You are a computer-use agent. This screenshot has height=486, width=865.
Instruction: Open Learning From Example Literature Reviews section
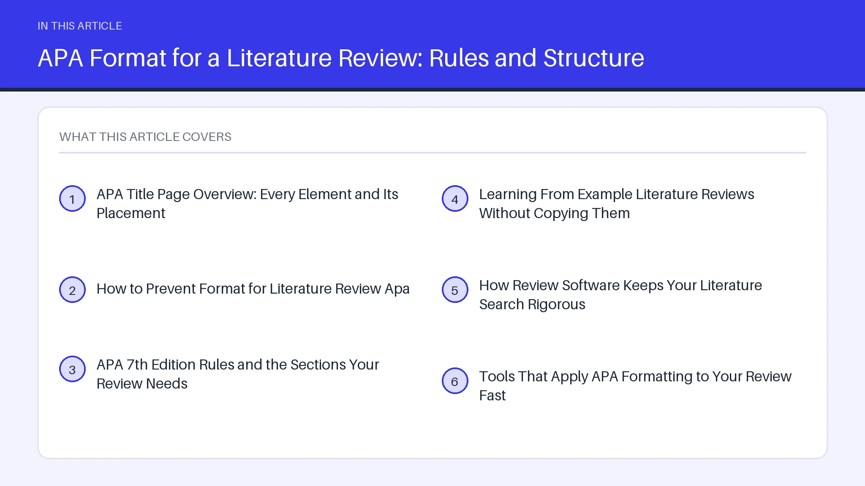click(x=617, y=204)
